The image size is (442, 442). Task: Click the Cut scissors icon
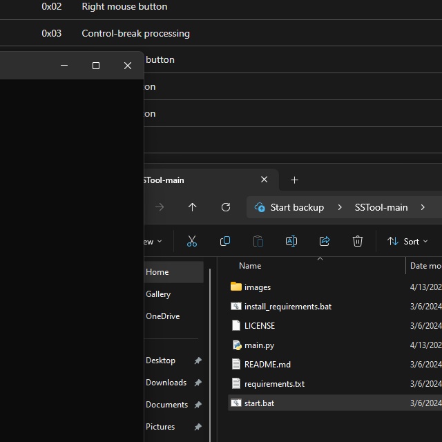tap(192, 241)
